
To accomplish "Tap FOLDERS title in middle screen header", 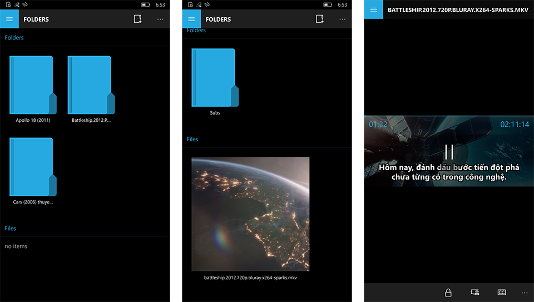I will [x=218, y=19].
